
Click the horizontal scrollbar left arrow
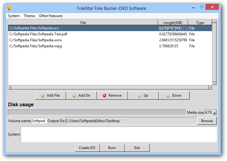(10, 87)
